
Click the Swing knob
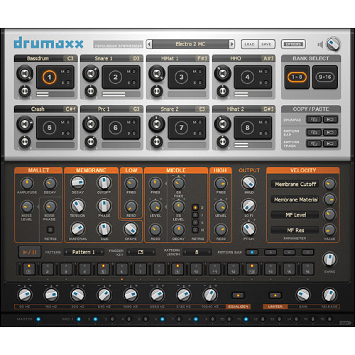329,259
